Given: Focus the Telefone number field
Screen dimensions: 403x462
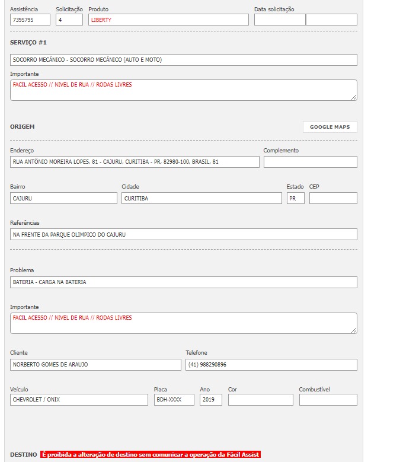Looking at the screenshot, I should click(271, 365).
